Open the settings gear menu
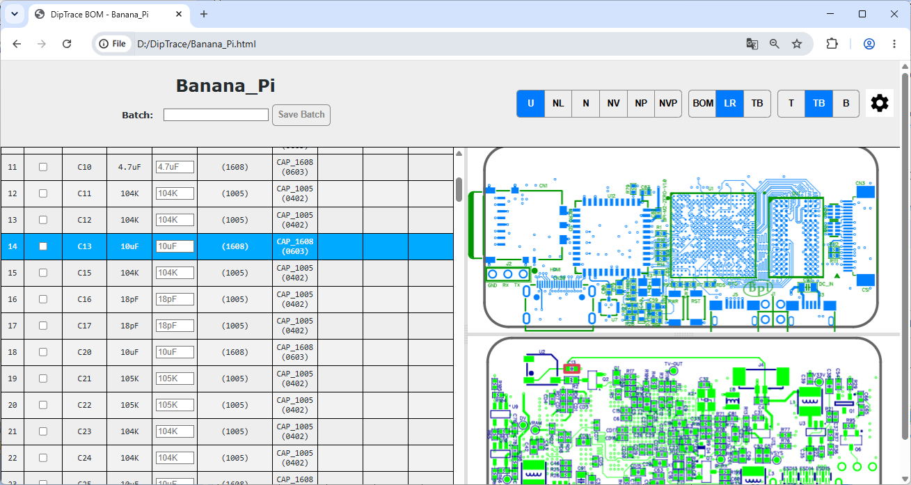Screen dimensions: 911x485 click(880, 104)
